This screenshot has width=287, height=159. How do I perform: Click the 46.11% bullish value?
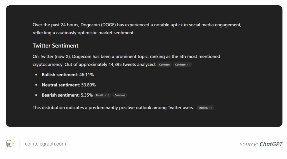coord(86,75)
